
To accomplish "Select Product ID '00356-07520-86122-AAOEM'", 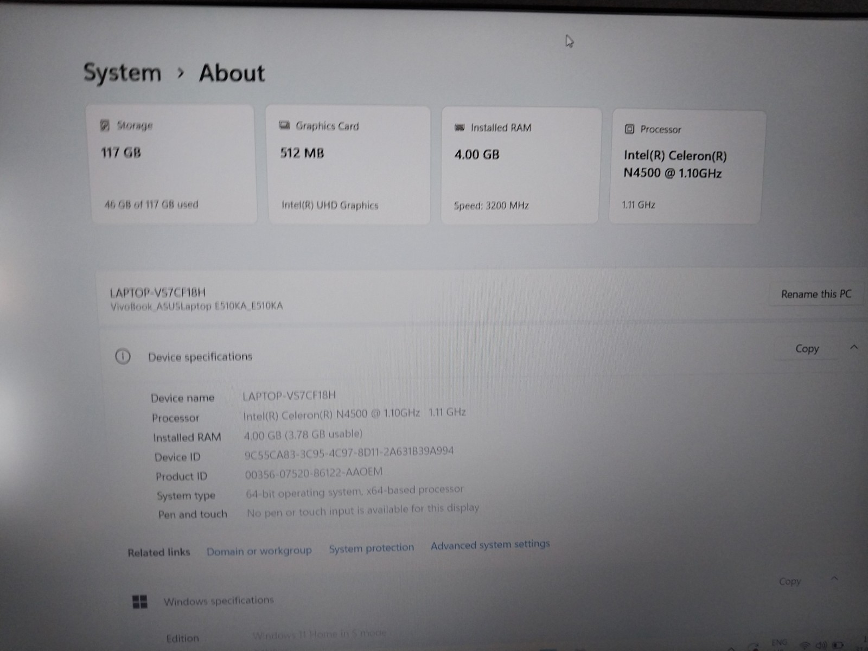I will coord(314,473).
